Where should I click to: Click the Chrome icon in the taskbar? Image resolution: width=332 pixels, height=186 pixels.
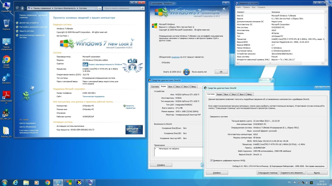pos(47,182)
